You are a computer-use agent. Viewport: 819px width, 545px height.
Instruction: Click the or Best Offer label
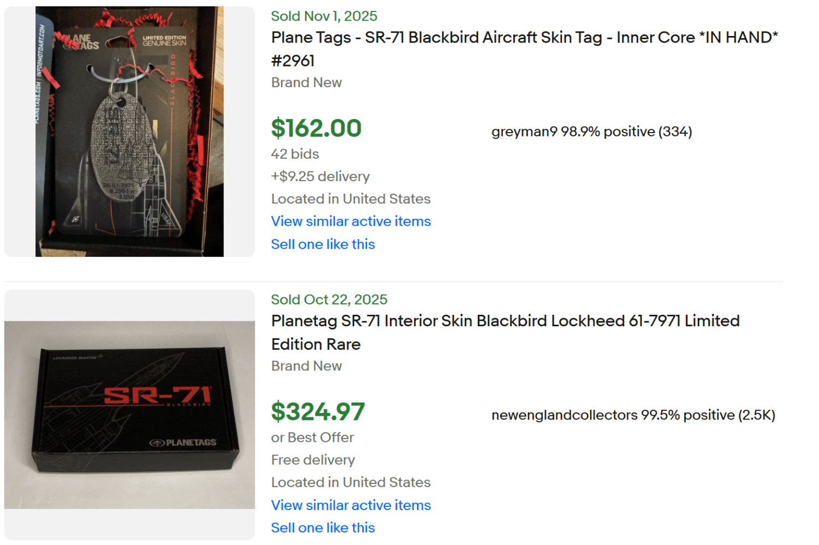pos(312,437)
